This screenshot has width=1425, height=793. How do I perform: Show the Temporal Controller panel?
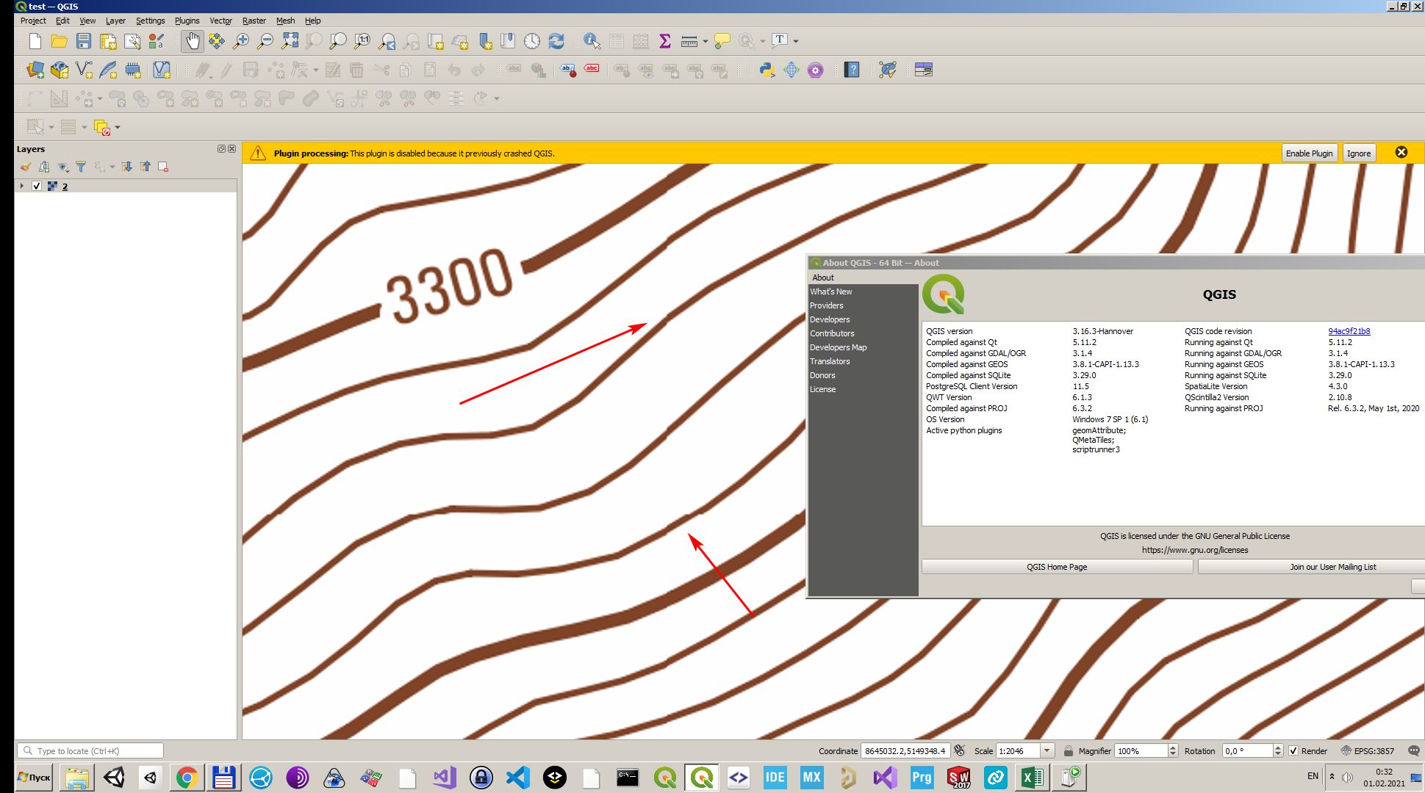tap(531, 42)
